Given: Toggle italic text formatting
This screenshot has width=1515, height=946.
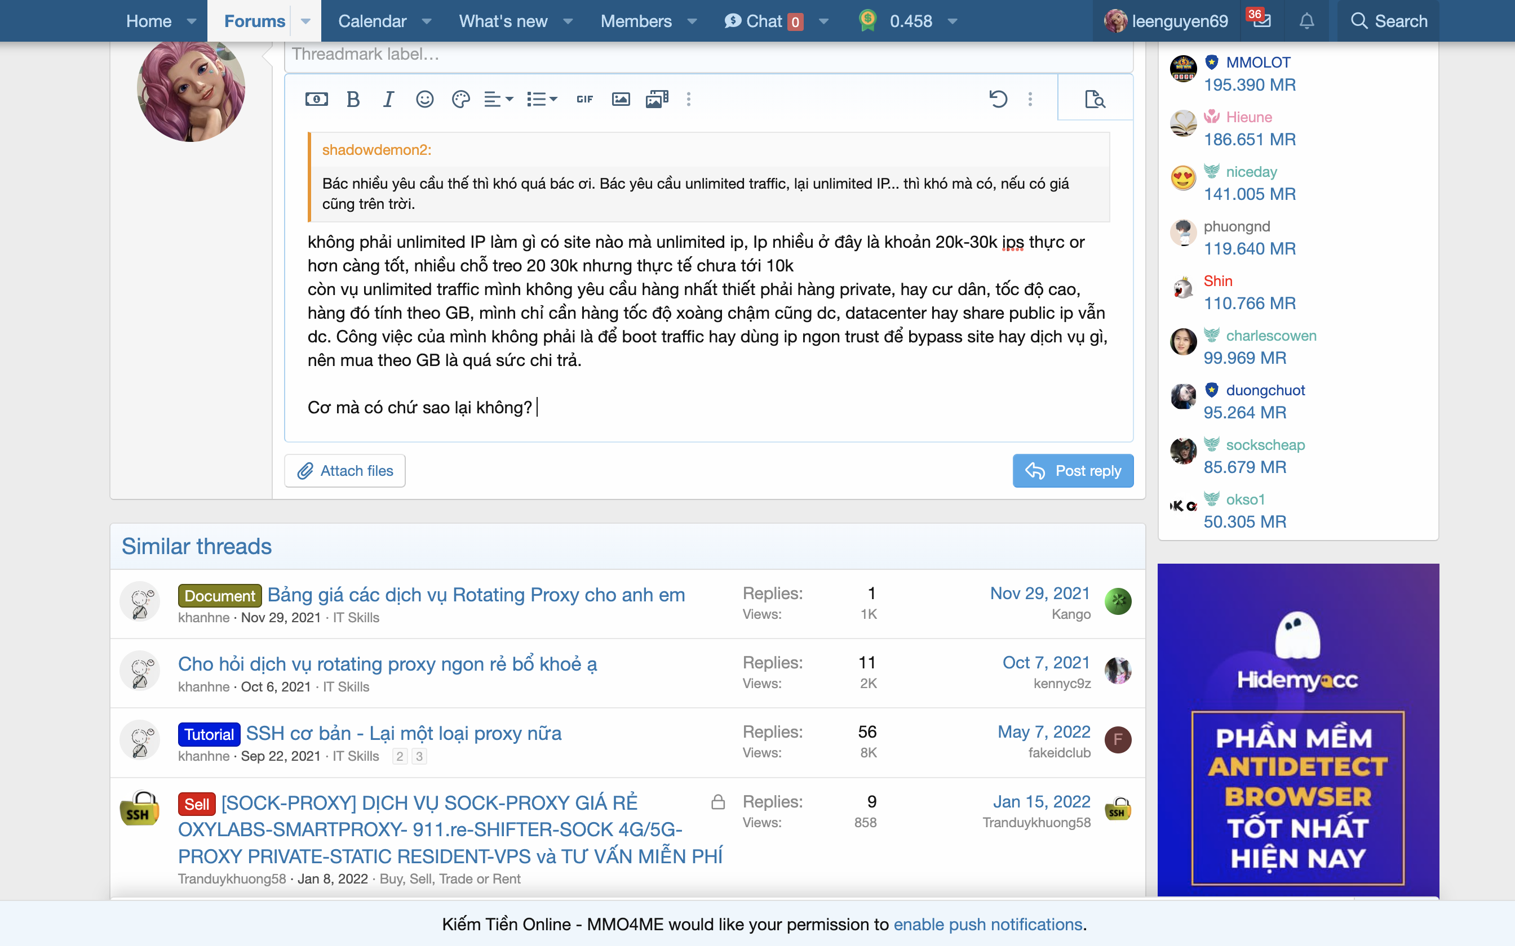Looking at the screenshot, I should point(388,99).
